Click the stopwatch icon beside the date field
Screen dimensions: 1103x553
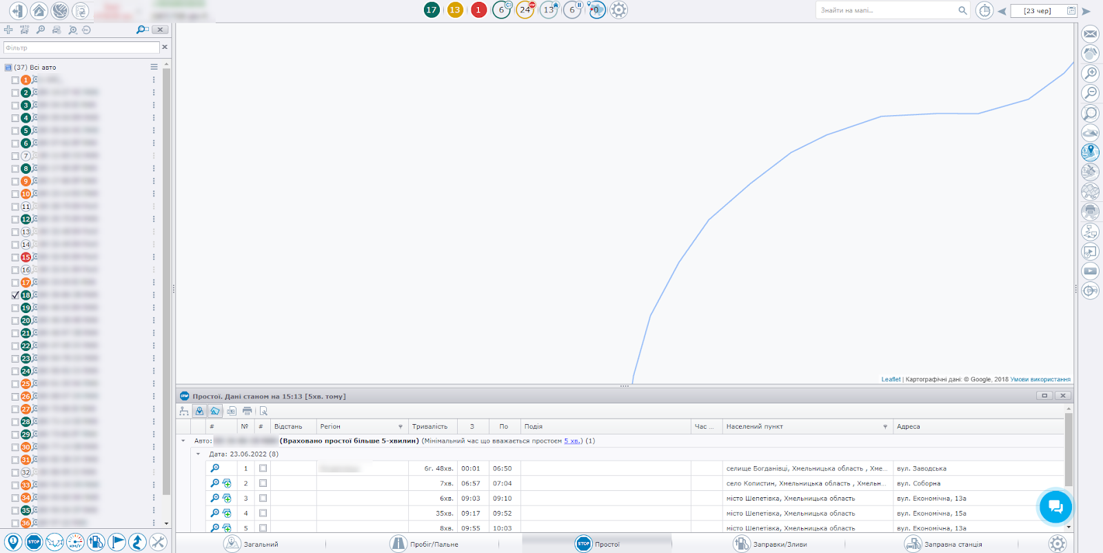(984, 10)
